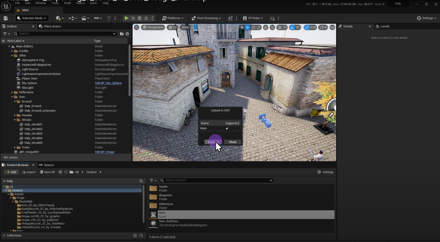
Task: Collapse the Shrubs folder in Outliner
Action: click(15, 120)
